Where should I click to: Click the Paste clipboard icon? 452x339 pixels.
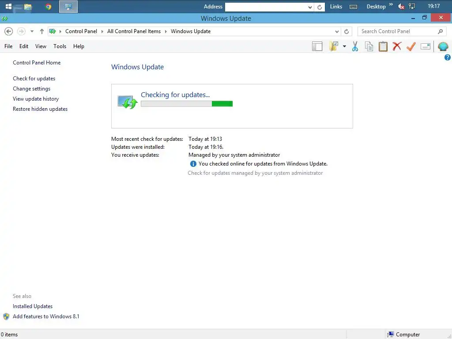(x=383, y=46)
